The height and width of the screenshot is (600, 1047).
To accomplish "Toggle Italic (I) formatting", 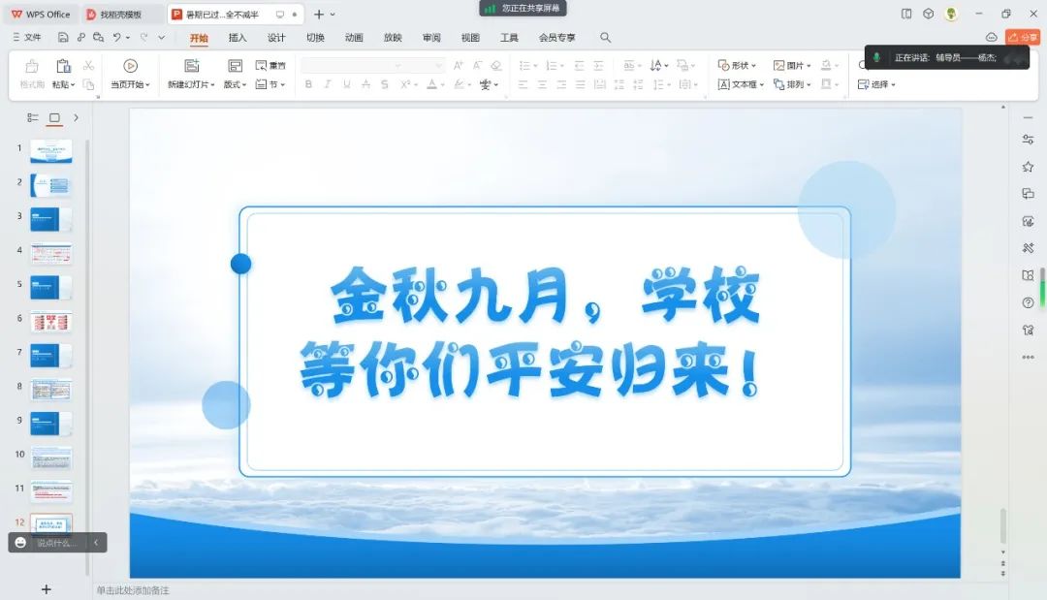I will tap(328, 84).
